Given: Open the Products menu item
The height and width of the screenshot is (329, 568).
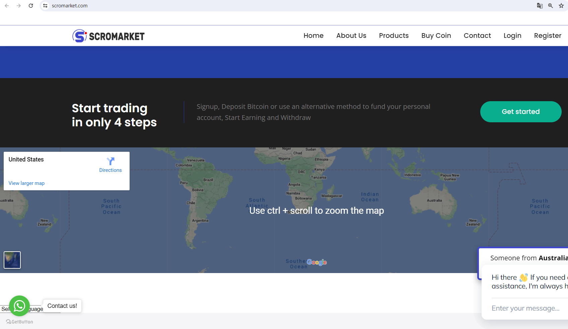Looking at the screenshot, I should click(x=394, y=36).
